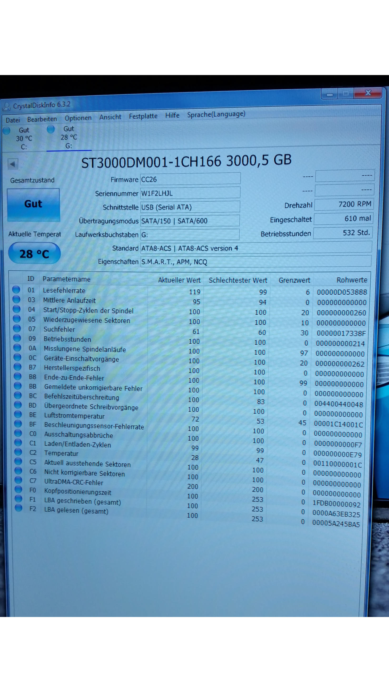Click the Drehzahl field 7200 RPM

click(344, 204)
